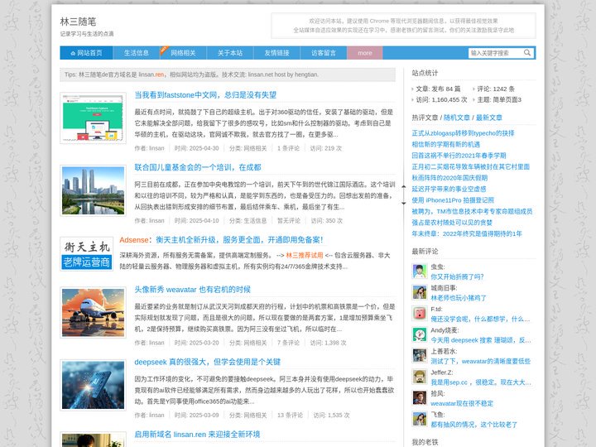The image size is (596, 447).
Task: Open comment 我是用sep.cc，很稳定
Action: (x=481, y=382)
